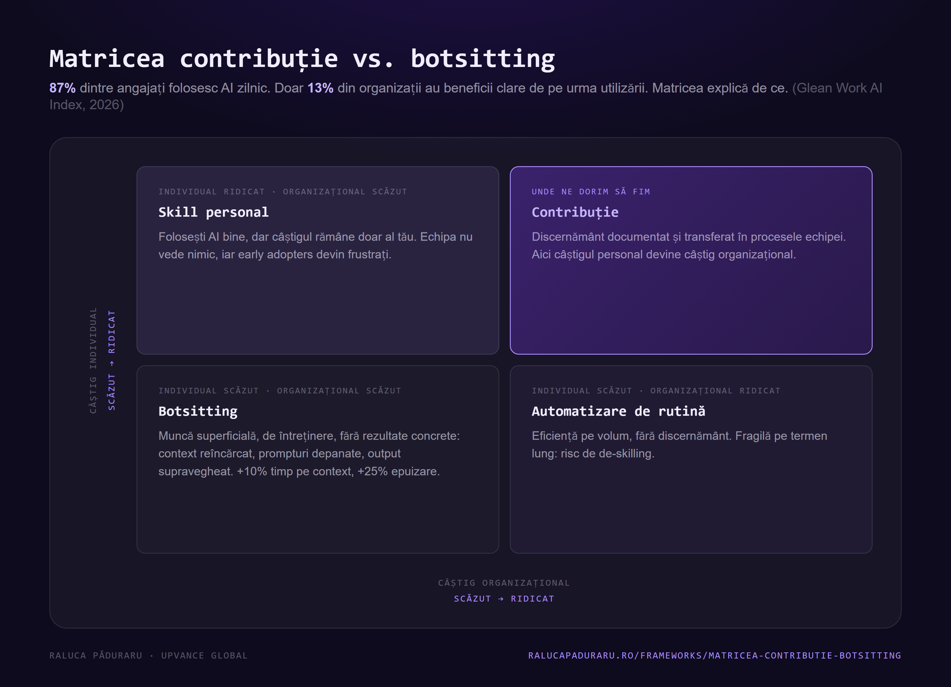Click the 'Automatizare de rutină' heading
The image size is (951, 687).
click(618, 411)
